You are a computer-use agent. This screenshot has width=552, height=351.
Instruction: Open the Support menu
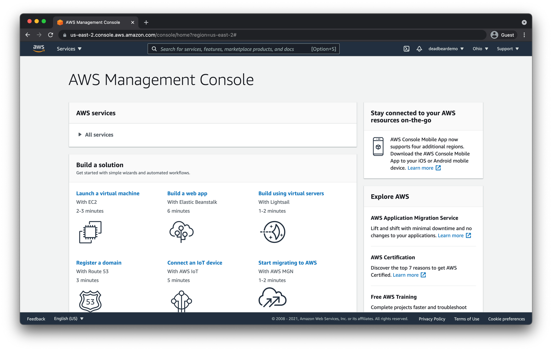click(508, 49)
